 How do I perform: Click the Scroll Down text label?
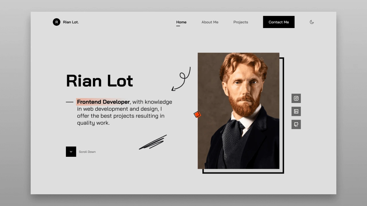(87, 152)
